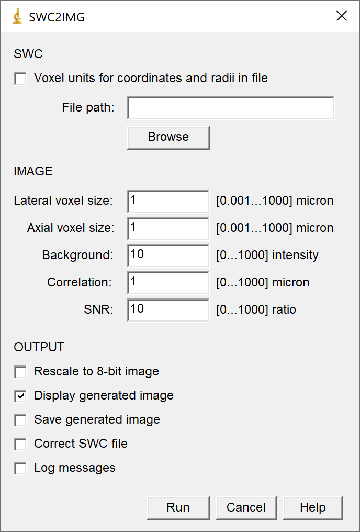The width and height of the screenshot is (360, 532).
Task: Enable Correct SWC file
Action: 20,444
